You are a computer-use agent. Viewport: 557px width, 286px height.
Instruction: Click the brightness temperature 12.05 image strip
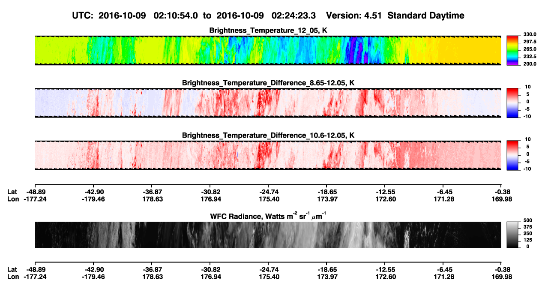pos(268,50)
